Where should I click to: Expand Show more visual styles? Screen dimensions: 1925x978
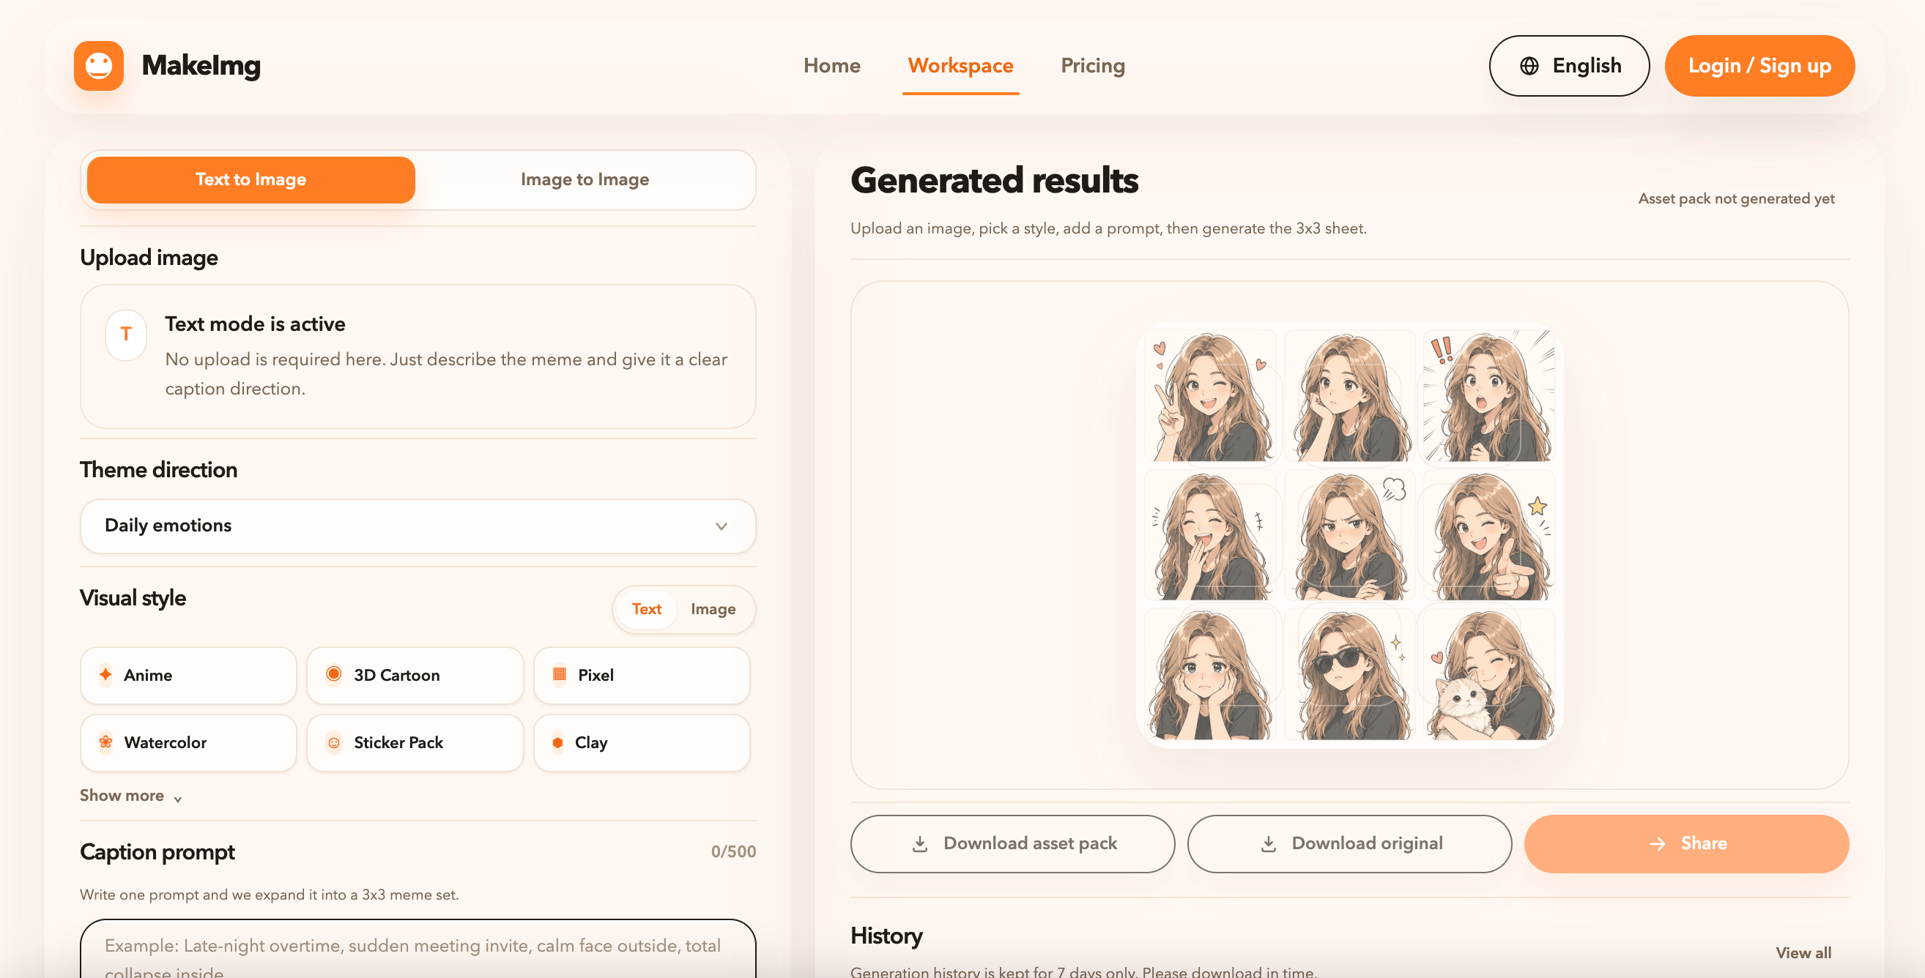click(131, 796)
